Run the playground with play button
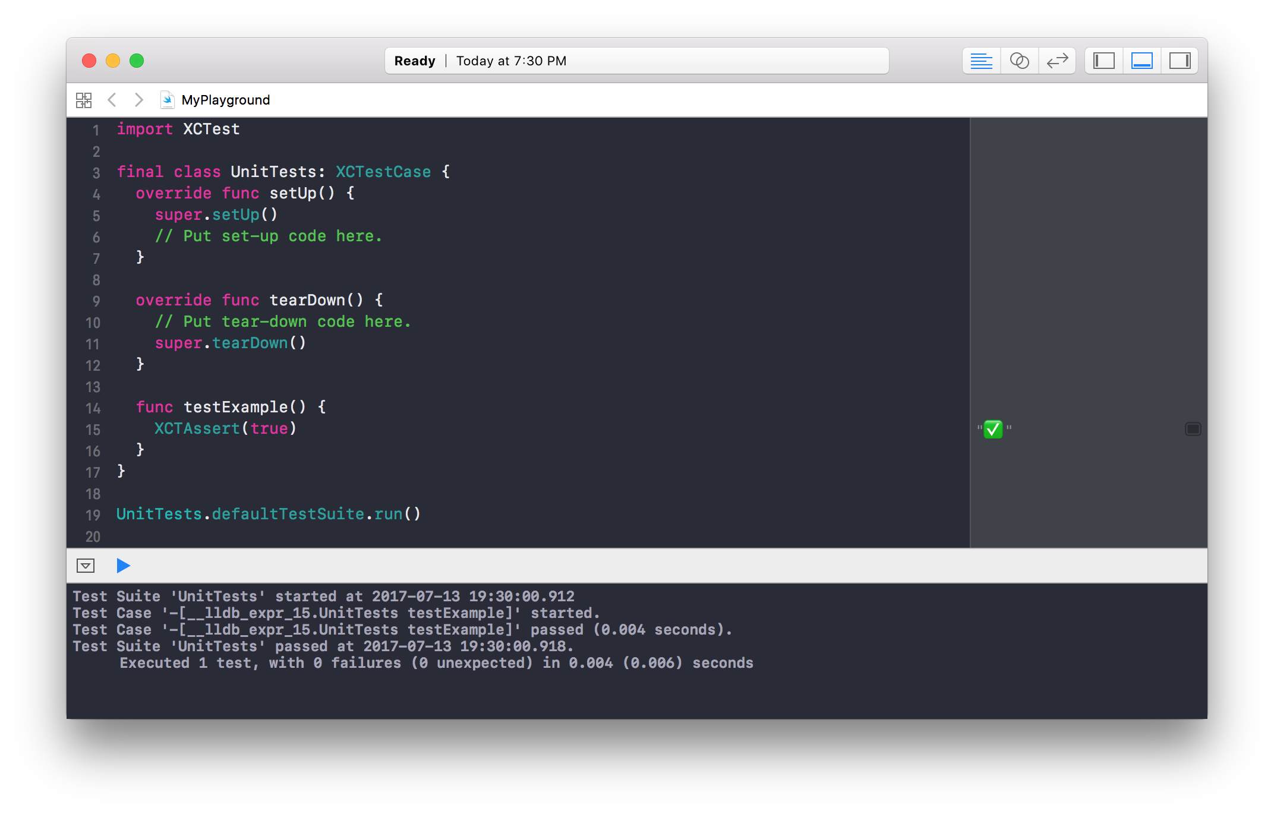 [123, 566]
